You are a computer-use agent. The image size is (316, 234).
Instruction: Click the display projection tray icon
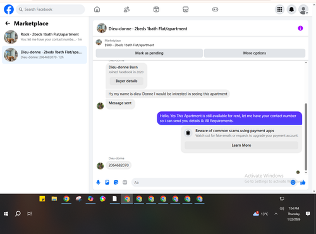[x=282, y=199]
